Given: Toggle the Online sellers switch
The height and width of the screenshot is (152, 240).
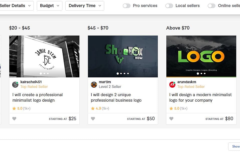Looking at the screenshot, I should tap(212, 6).
